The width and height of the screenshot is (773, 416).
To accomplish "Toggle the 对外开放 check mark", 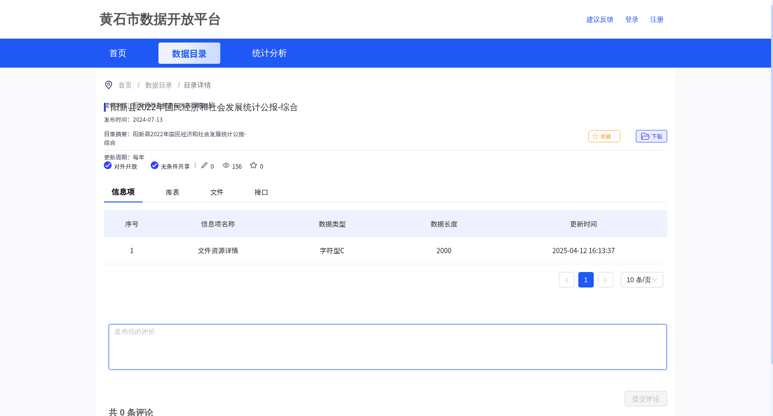I will (108, 165).
